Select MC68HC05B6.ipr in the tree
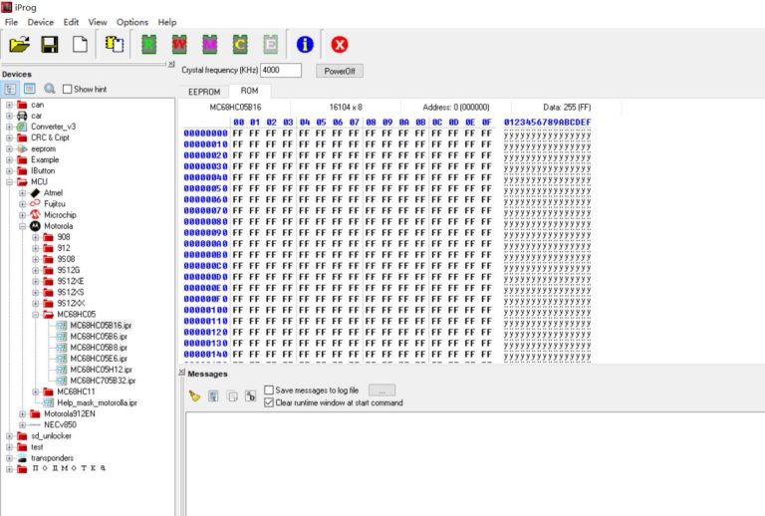The width and height of the screenshot is (765, 516). [x=98, y=337]
